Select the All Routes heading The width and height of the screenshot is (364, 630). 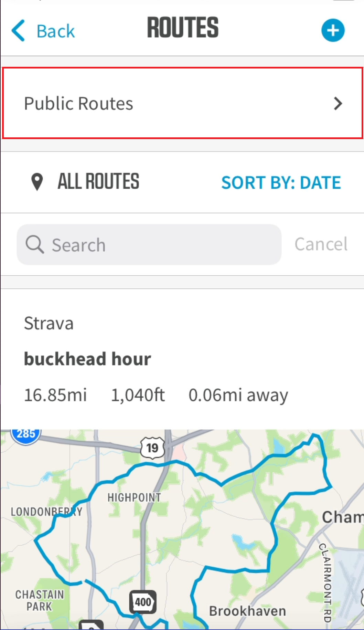click(98, 181)
